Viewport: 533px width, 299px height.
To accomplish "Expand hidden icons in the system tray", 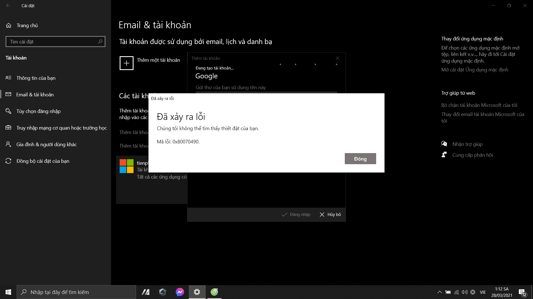I will click(x=439, y=292).
